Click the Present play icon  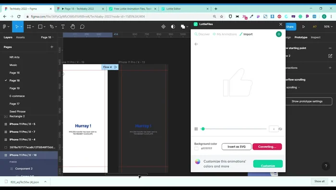(303, 27)
